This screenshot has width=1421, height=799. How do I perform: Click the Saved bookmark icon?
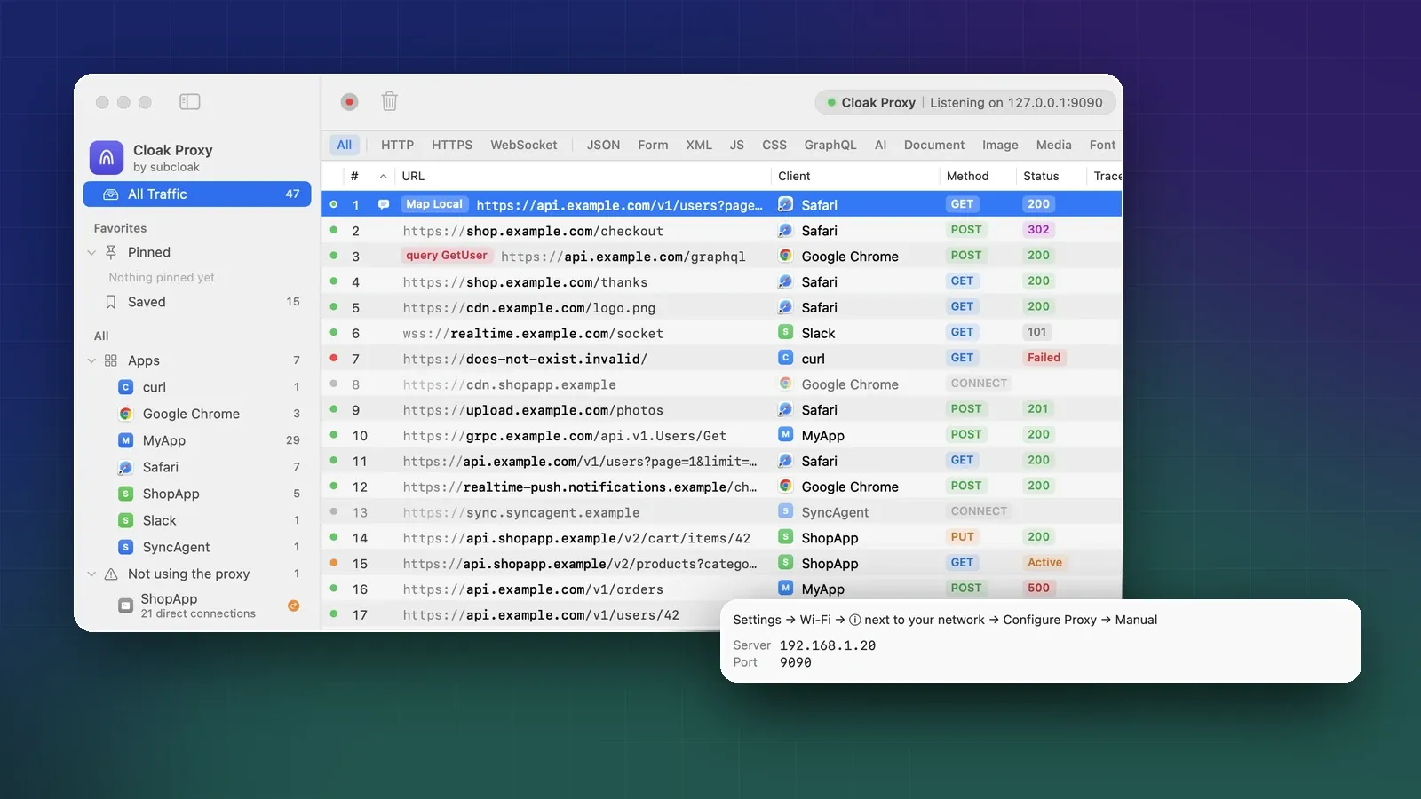(x=111, y=302)
